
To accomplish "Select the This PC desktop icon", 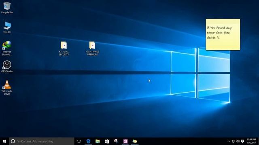I will 7,27.
